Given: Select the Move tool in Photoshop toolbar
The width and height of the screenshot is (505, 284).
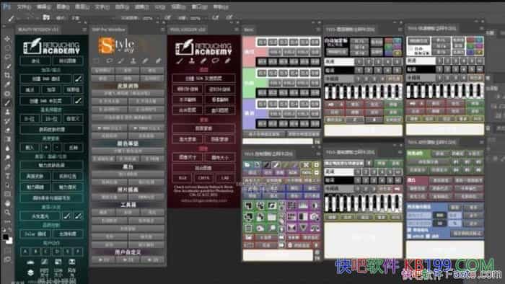Looking at the screenshot, I should 7,39.
